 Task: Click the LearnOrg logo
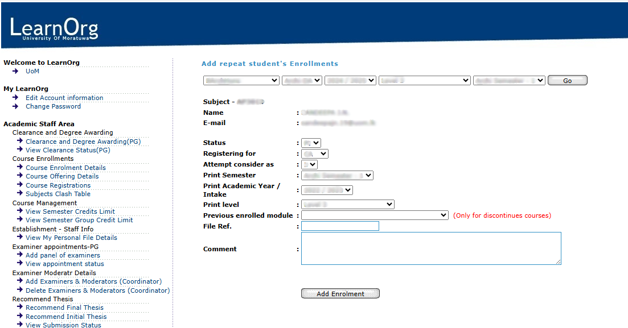tap(54, 29)
